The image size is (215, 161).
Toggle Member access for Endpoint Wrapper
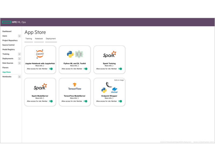[120, 101]
